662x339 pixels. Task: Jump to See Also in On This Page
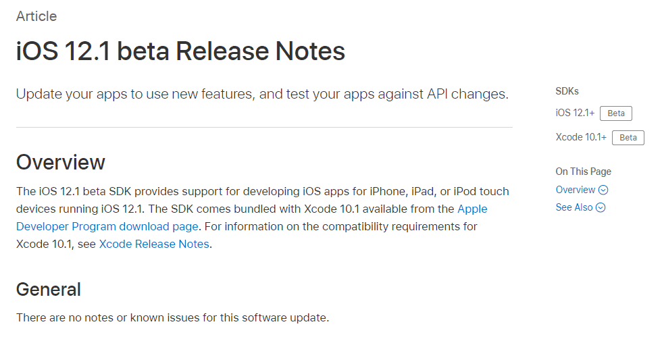(x=574, y=207)
